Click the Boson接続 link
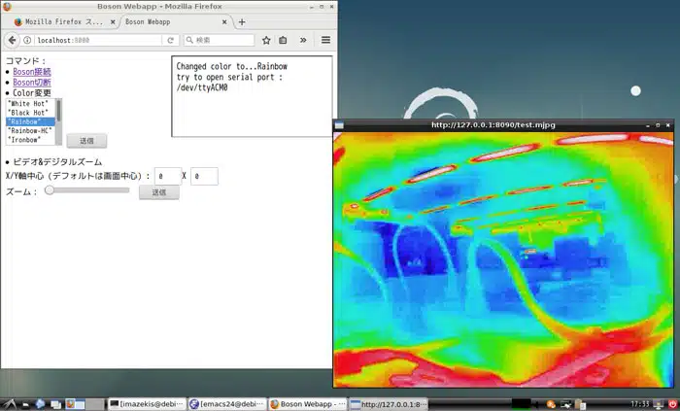The image size is (680, 411). pyautogui.click(x=31, y=71)
